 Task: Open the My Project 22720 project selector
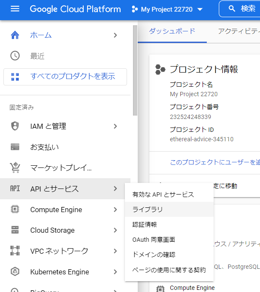[x=167, y=9]
